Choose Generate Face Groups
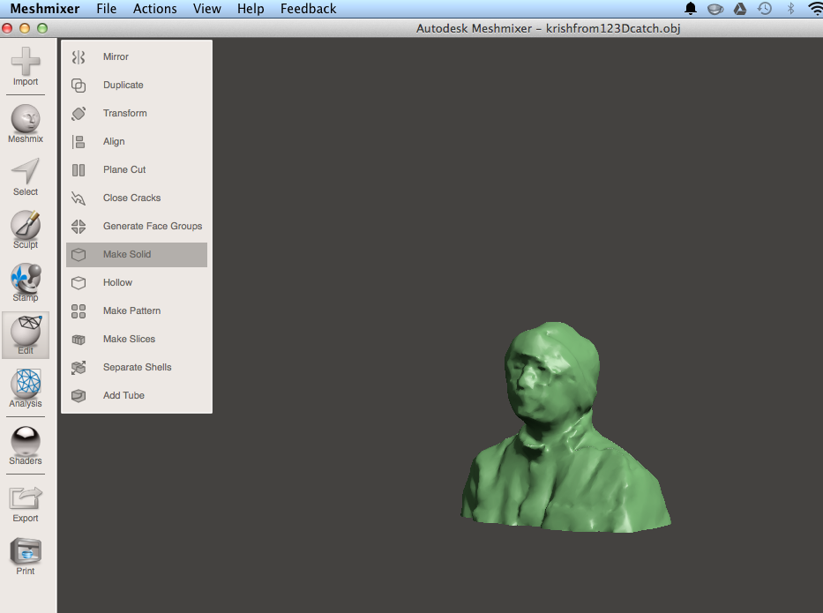The width and height of the screenshot is (823, 613). 137,226
